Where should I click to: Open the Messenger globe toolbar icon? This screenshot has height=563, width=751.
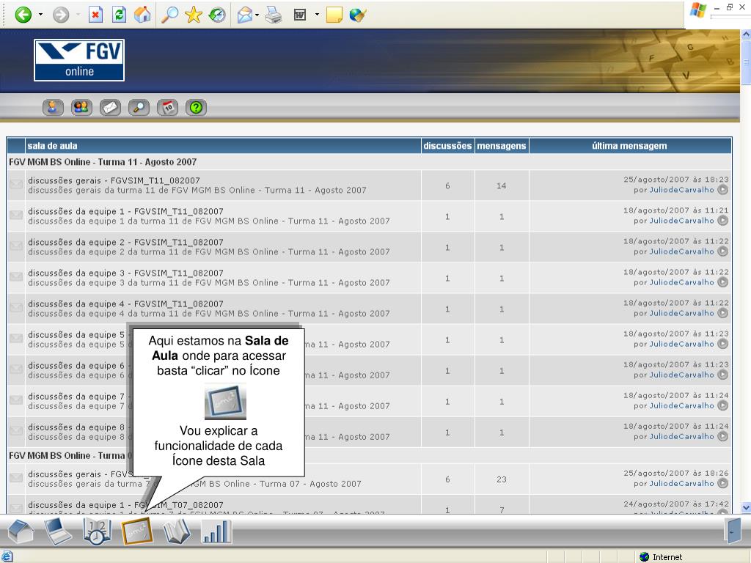click(x=358, y=15)
